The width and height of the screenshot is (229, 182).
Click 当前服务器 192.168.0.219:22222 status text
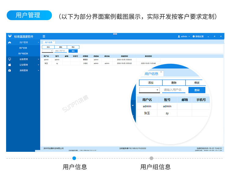pos(133,148)
